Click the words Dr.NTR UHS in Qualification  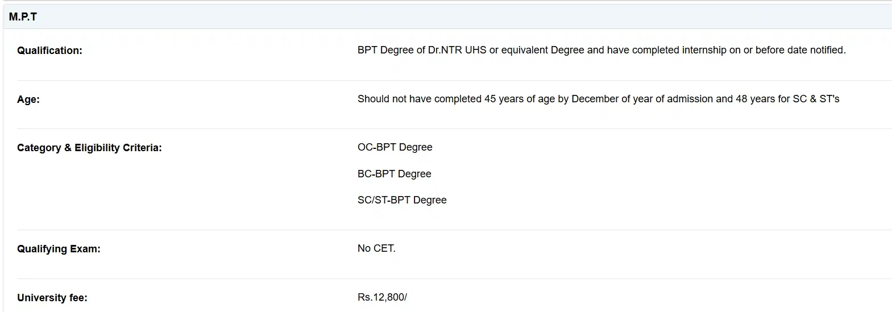pos(457,50)
